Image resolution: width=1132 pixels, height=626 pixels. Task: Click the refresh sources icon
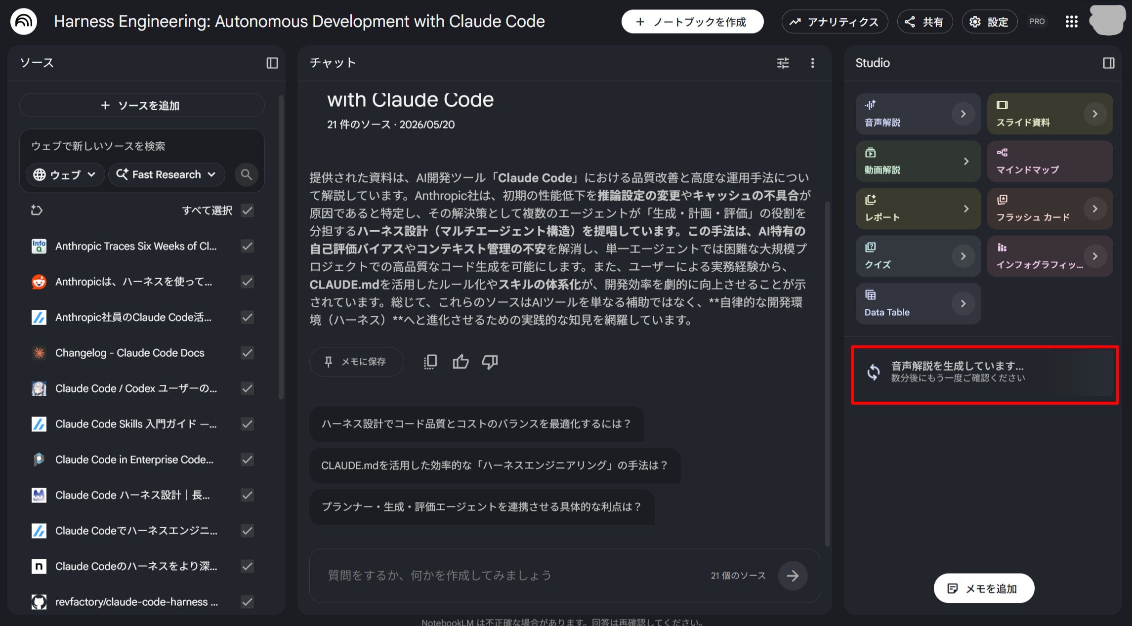(x=37, y=210)
